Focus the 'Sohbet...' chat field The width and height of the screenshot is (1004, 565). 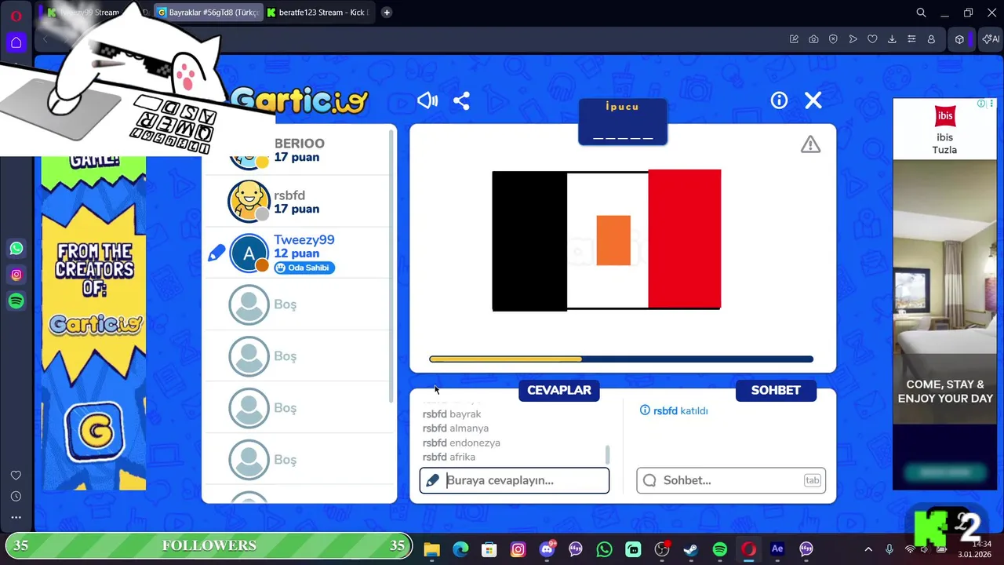tap(731, 480)
